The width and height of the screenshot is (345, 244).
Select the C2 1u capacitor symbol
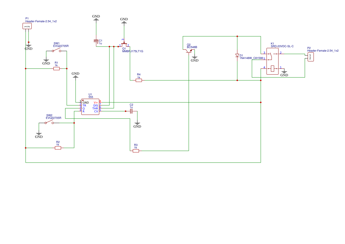(x=131, y=111)
